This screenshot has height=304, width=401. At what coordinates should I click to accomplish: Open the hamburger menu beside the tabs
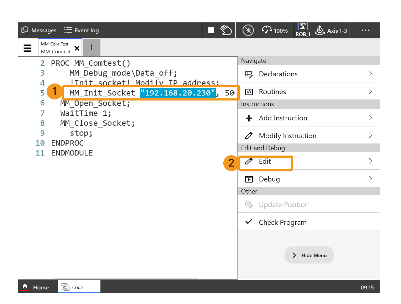click(27, 48)
